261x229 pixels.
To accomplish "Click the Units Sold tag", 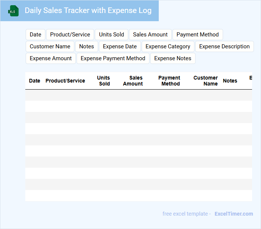I will pos(112,35).
